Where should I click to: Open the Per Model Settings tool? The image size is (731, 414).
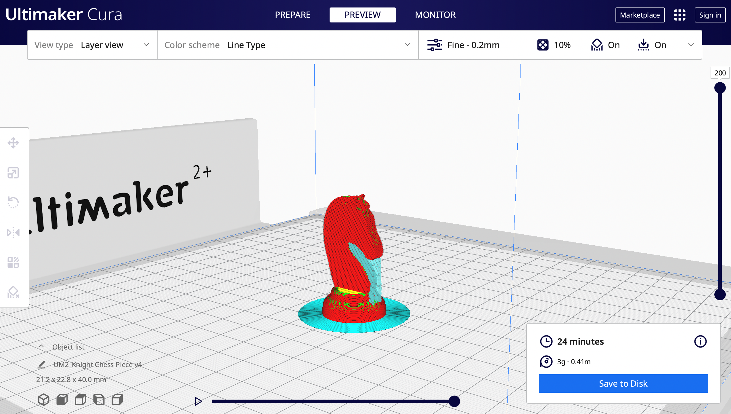click(x=13, y=262)
